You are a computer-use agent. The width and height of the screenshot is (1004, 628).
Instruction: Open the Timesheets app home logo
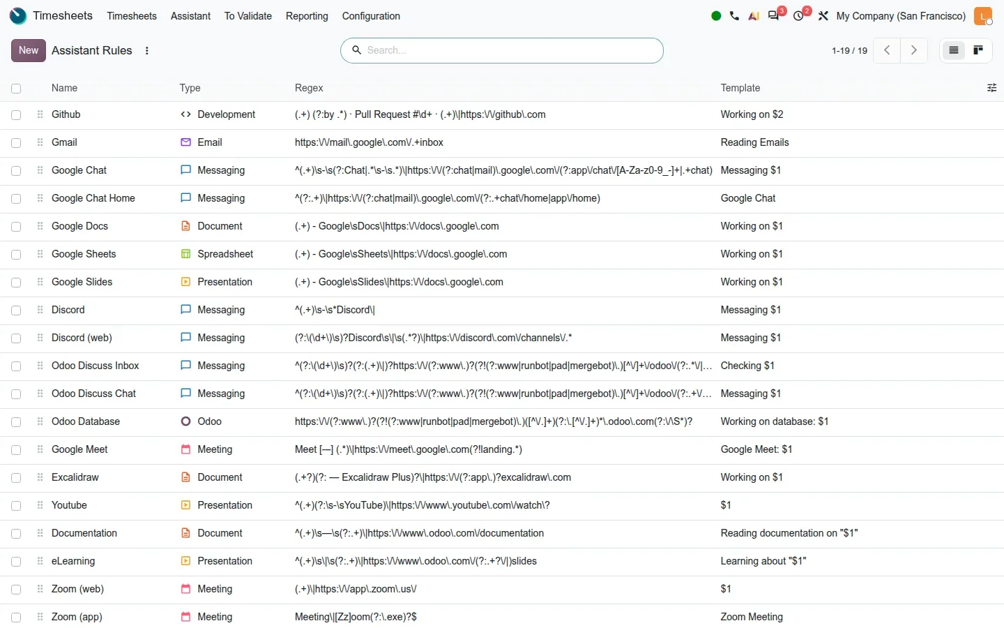[18, 15]
